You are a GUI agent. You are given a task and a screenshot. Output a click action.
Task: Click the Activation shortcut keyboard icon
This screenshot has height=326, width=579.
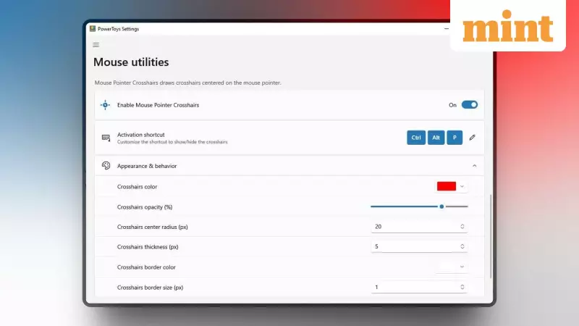click(106, 138)
